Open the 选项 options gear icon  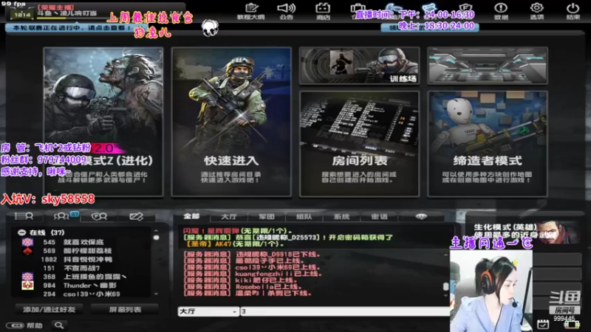pyautogui.click(x=537, y=11)
